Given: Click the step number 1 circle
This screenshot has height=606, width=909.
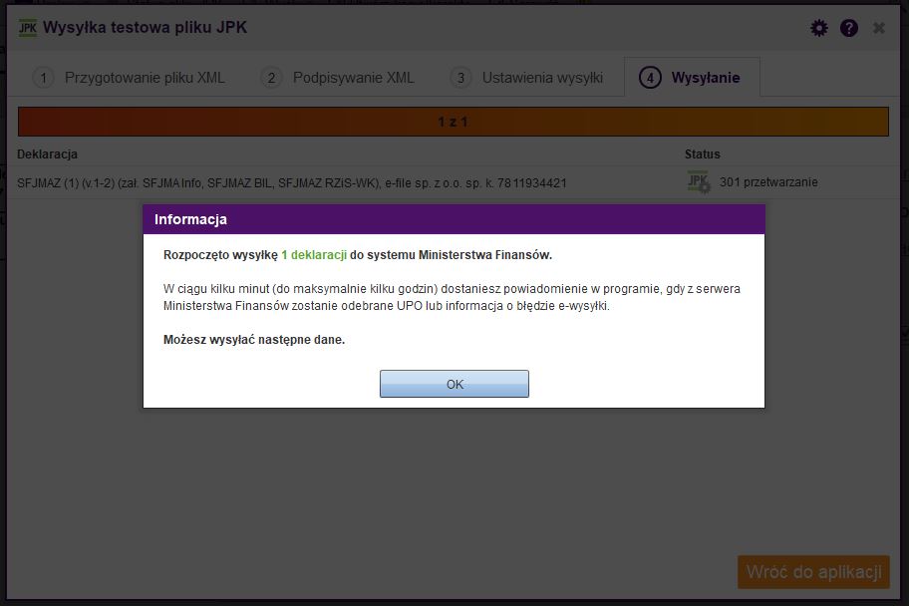Looking at the screenshot, I should [x=43, y=77].
